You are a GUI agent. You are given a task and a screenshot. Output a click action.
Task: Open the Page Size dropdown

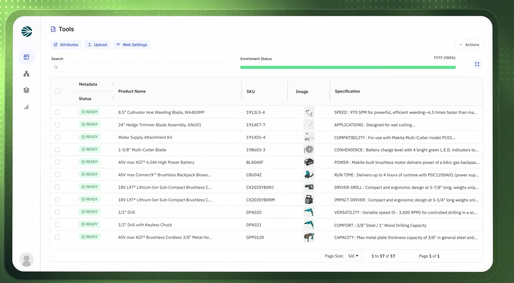(353, 256)
